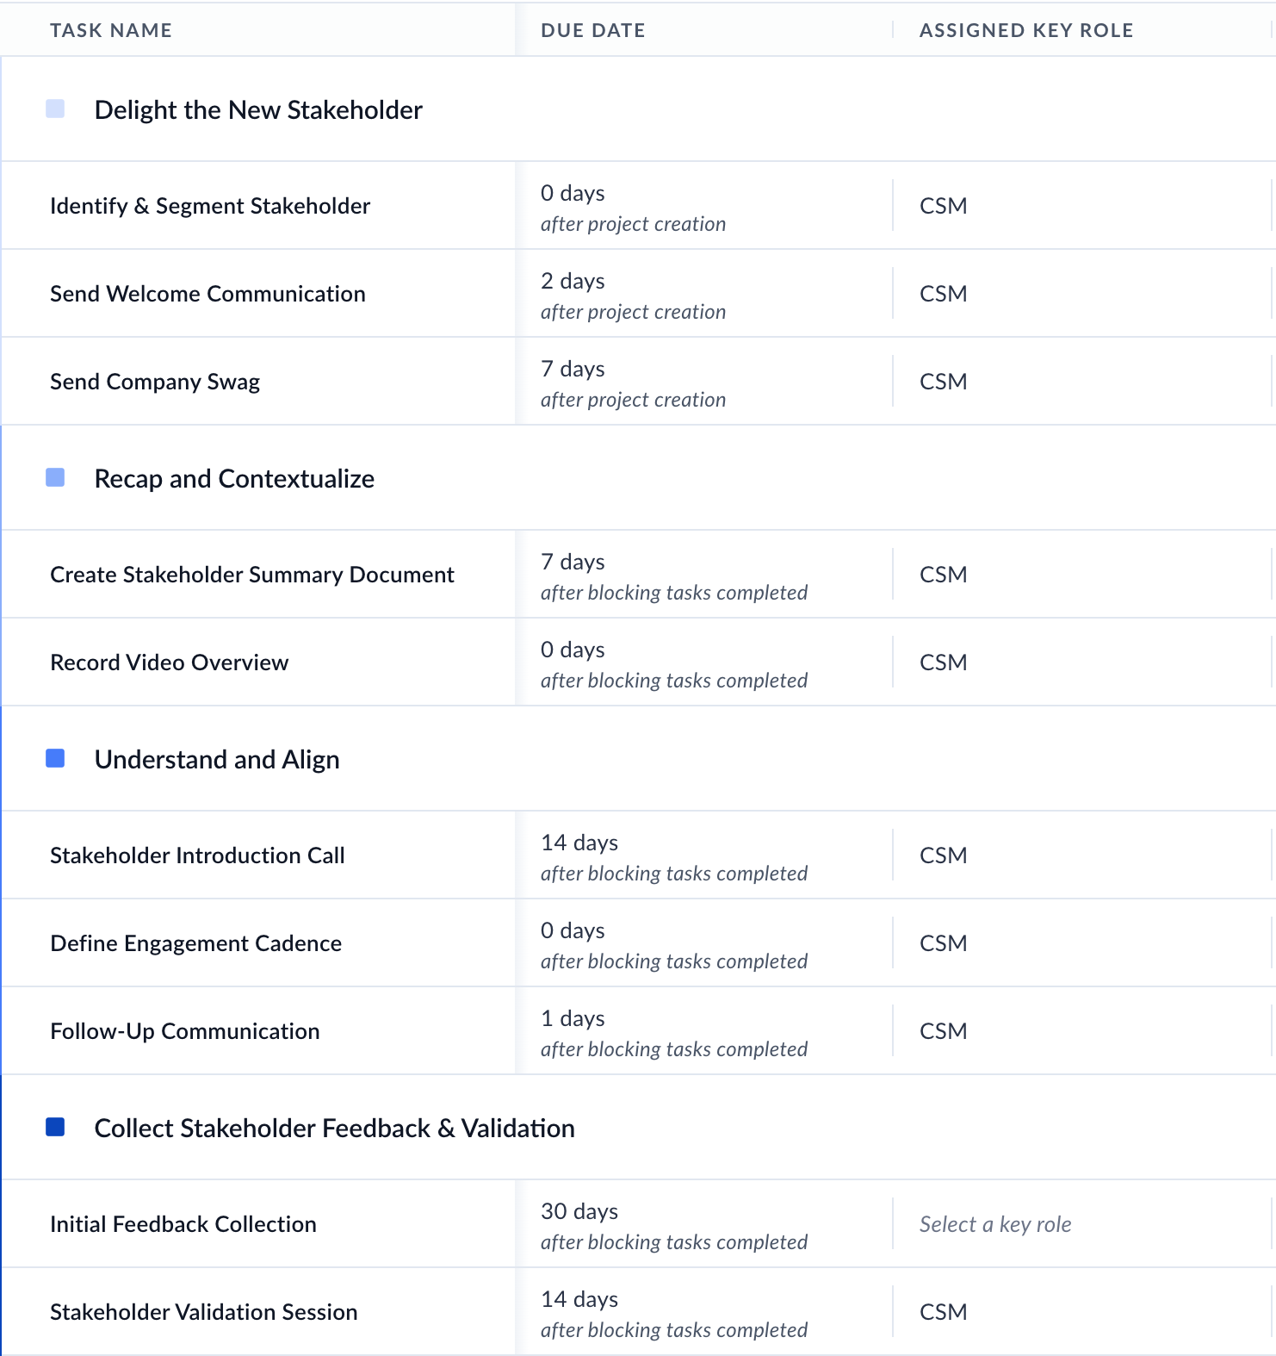Select Collect Stakeholder Feedback & Validation title
1276x1356 pixels.
(x=334, y=1129)
